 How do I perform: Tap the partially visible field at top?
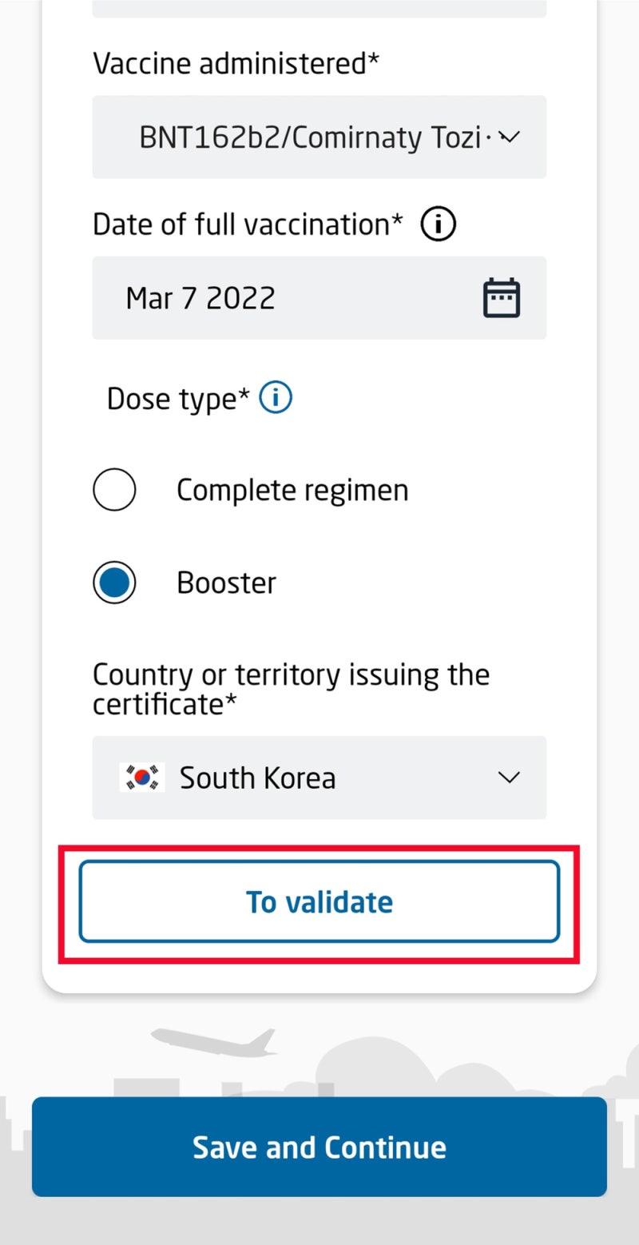click(319, 8)
